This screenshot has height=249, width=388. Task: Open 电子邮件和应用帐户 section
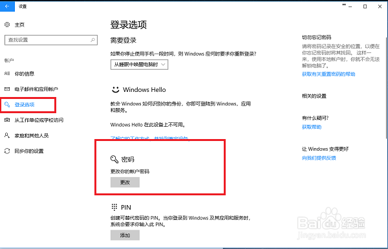36,89
